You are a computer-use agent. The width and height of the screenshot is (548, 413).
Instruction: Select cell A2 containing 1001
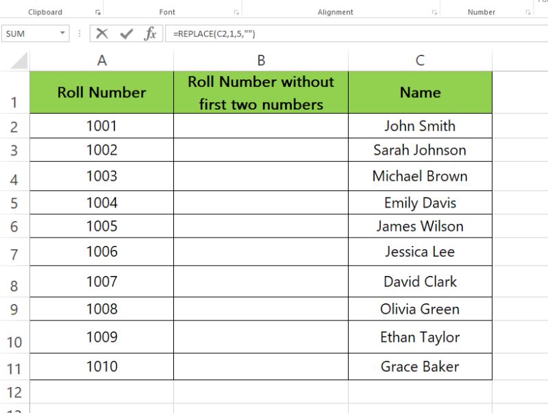click(101, 125)
